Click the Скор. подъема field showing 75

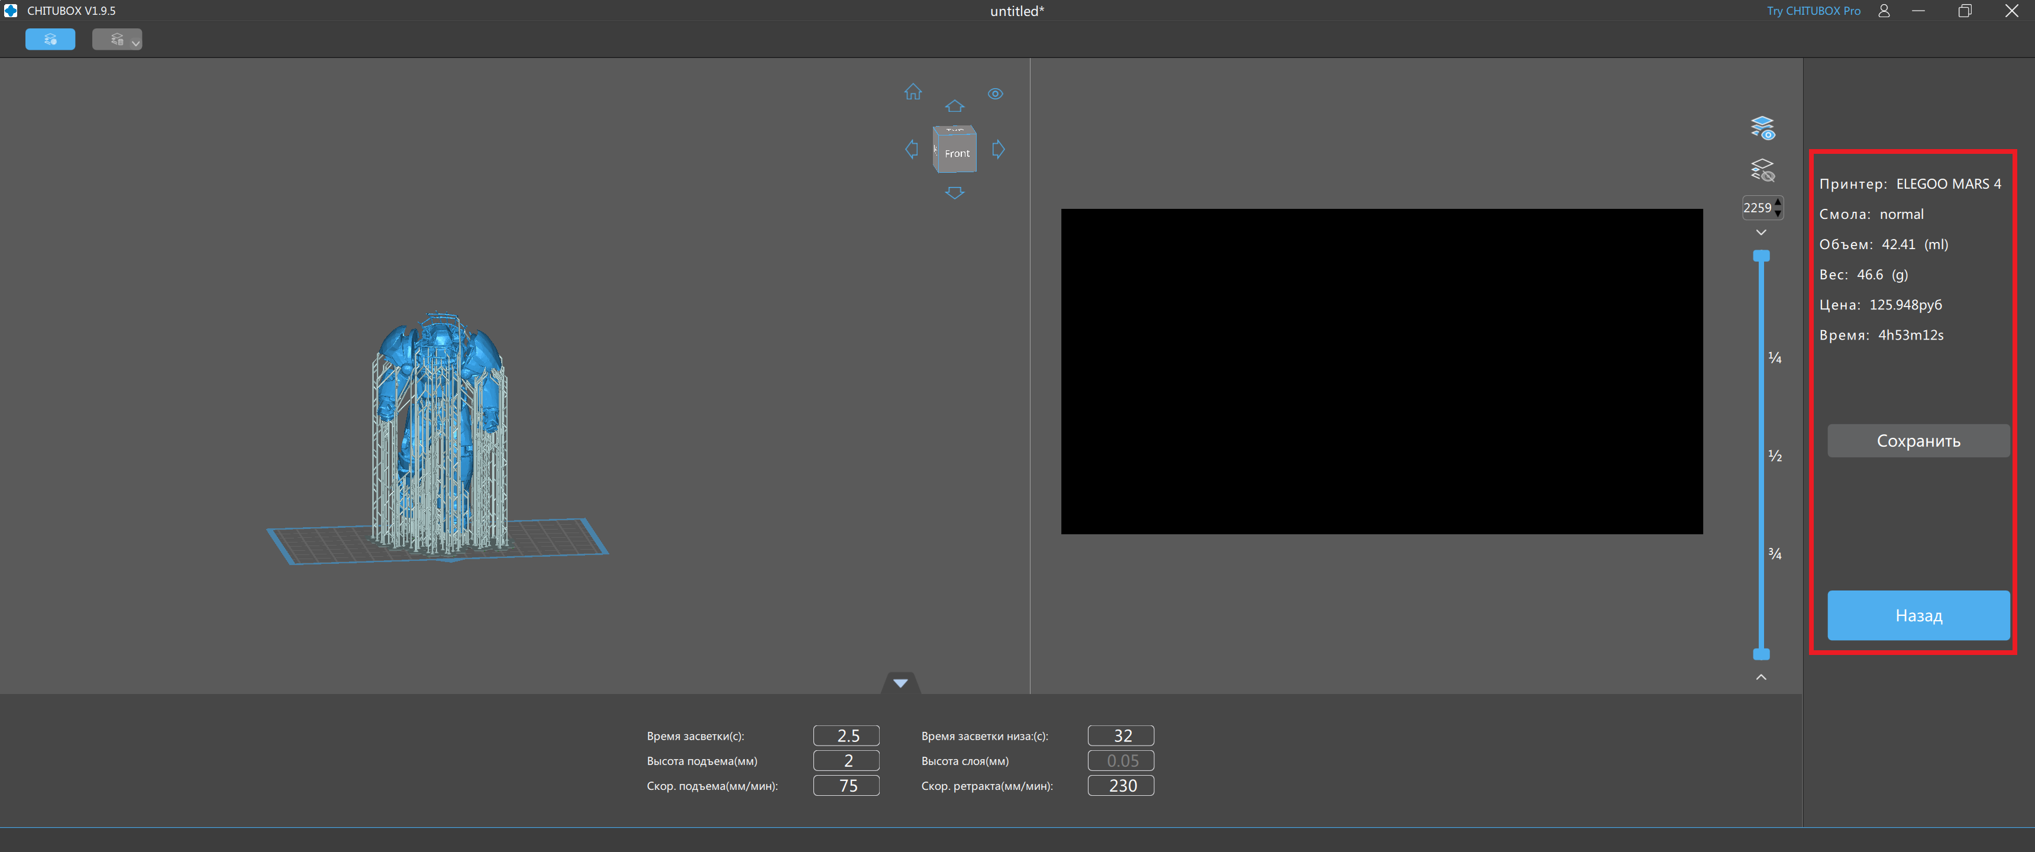[846, 786]
